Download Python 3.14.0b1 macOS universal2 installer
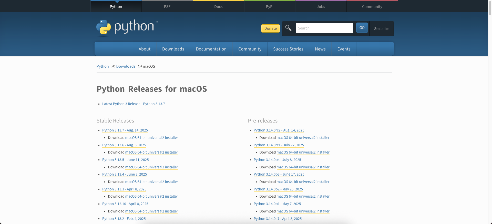 pos(303,211)
